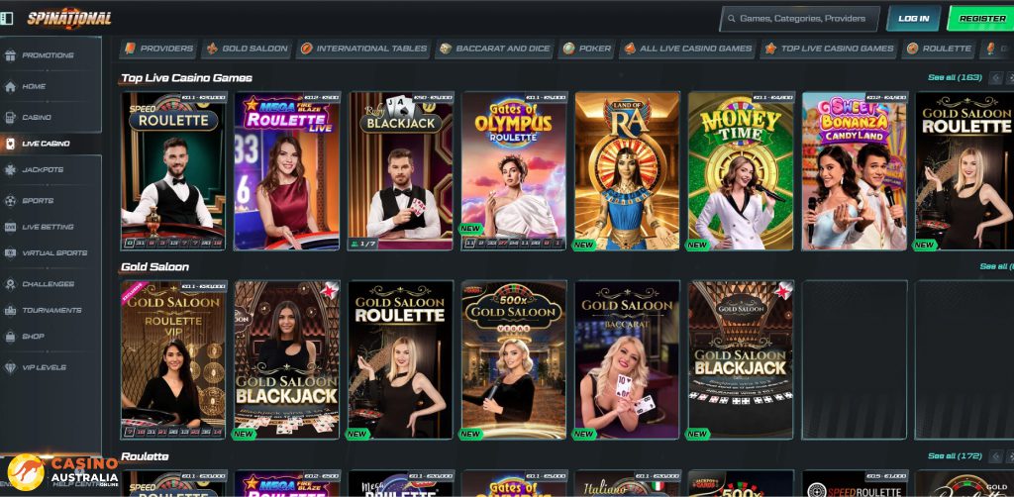Viewport: 1014px width, 497px height.
Task: Open 500x Gold Saloon Vegas game
Action: coord(514,360)
